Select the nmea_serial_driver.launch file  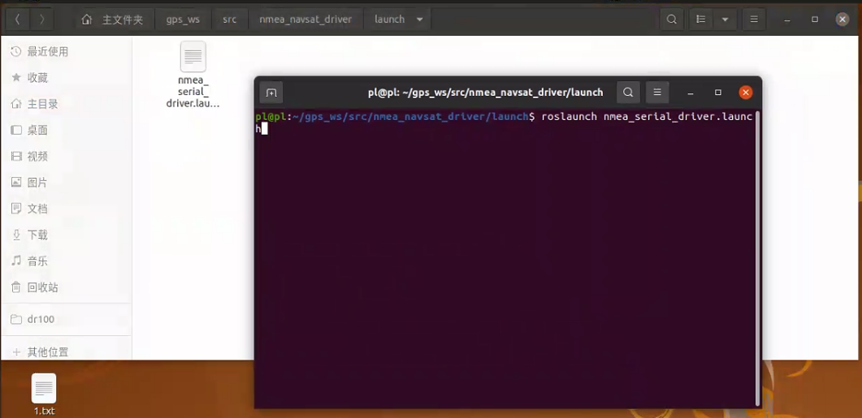pyautogui.click(x=193, y=74)
